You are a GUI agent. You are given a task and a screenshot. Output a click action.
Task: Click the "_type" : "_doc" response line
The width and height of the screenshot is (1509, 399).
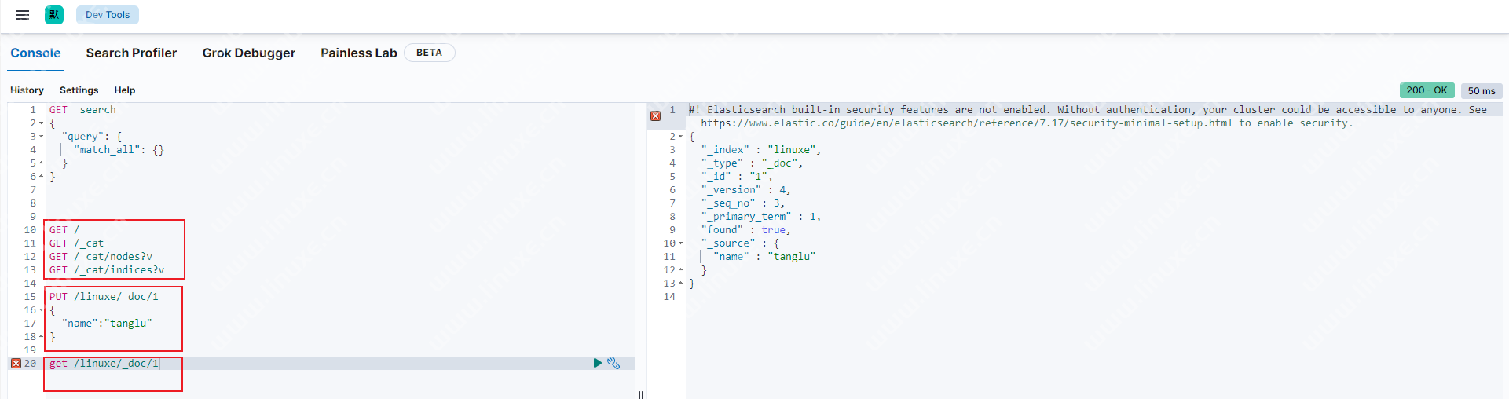(752, 163)
